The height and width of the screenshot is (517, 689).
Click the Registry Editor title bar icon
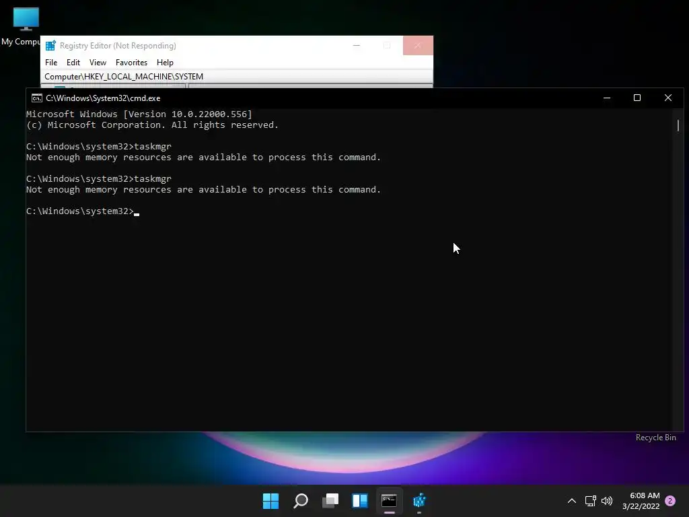point(50,45)
